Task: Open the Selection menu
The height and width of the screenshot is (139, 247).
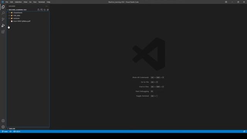Action: 18,2
